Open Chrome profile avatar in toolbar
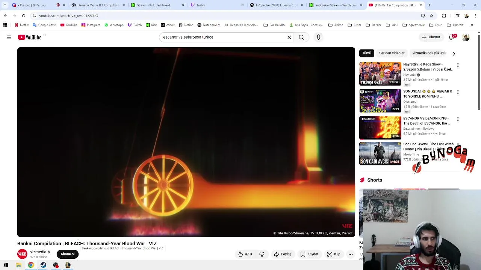Viewport: 481px width, 270px height. click(x=466, y=16)
